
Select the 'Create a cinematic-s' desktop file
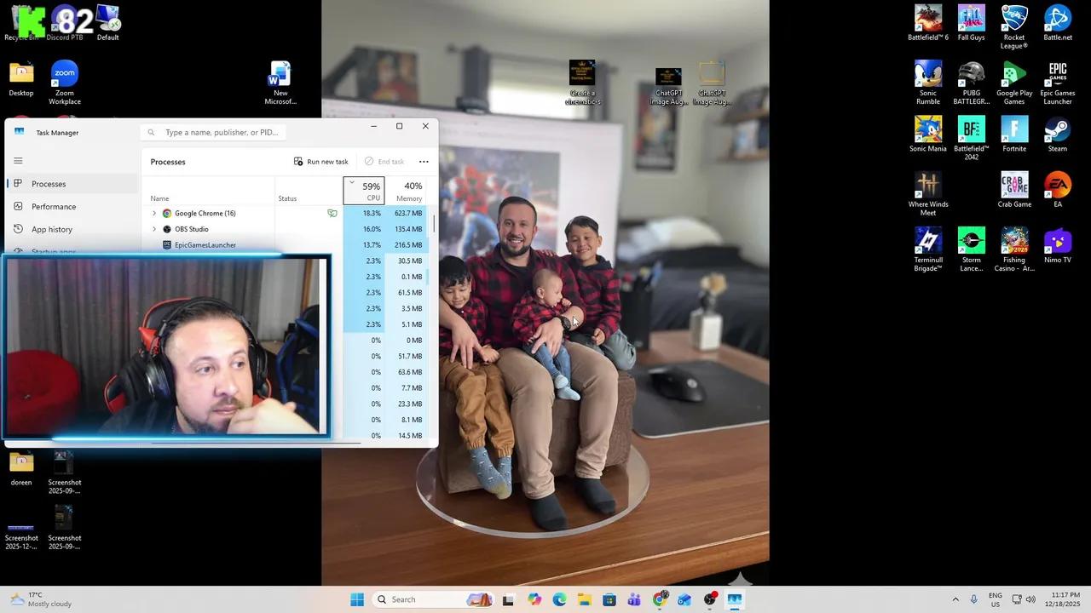[582, 83]
